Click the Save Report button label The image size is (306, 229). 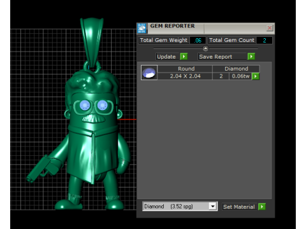coord(222,57)
